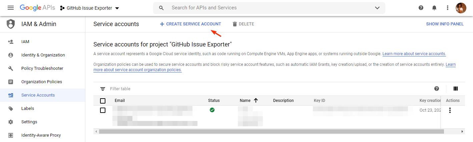Open Identity & Organization in sidebar
473x142 pixels.
coord(42,55)
